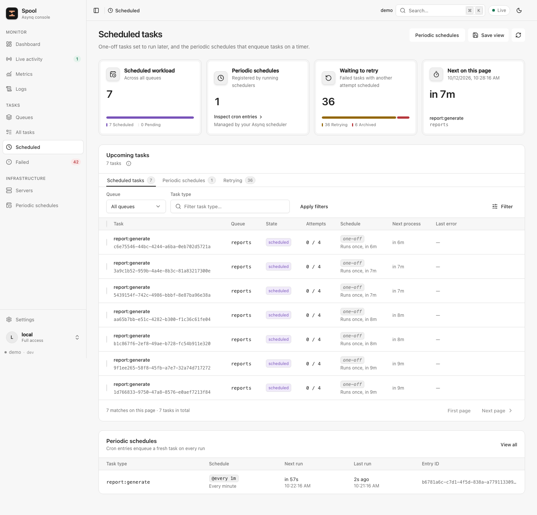Go to Metrics in the sidebar
The width and height of the screenshot is (537, 515).
pos(43,74)
